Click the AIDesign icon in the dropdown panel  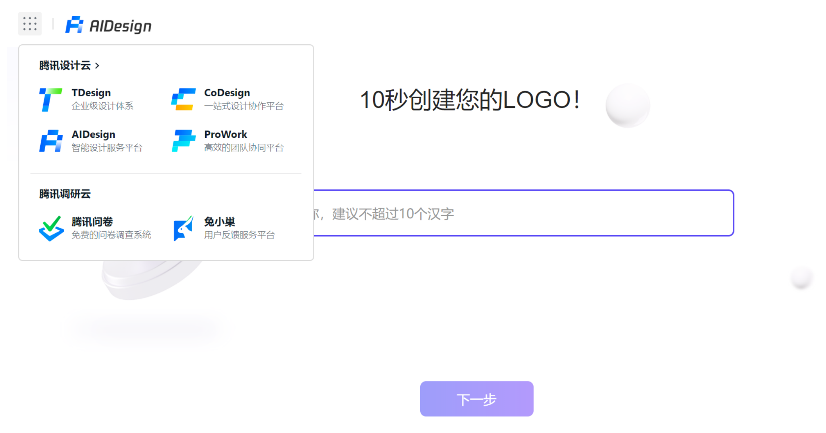pyautogui.click(x=51, y=141)
